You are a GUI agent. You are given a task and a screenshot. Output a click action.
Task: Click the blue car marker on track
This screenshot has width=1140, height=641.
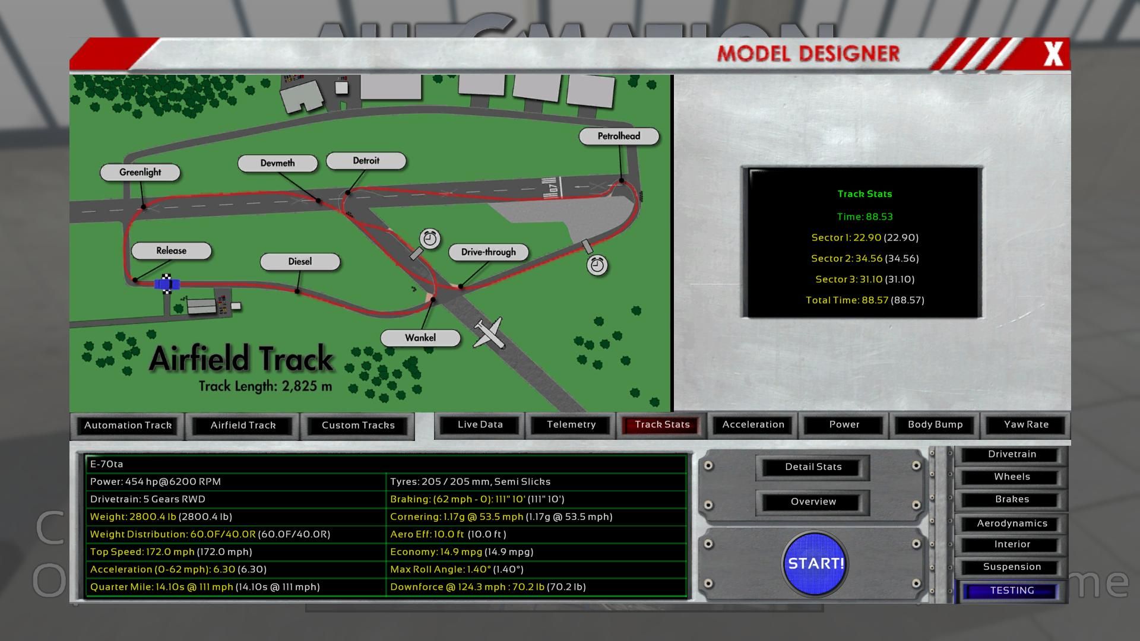pos(166,285)
